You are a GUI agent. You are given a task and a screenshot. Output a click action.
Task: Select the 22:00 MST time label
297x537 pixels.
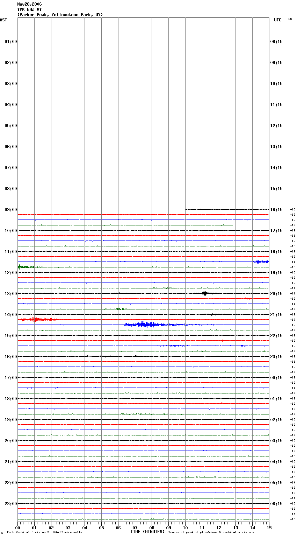(x=11, y=483)
